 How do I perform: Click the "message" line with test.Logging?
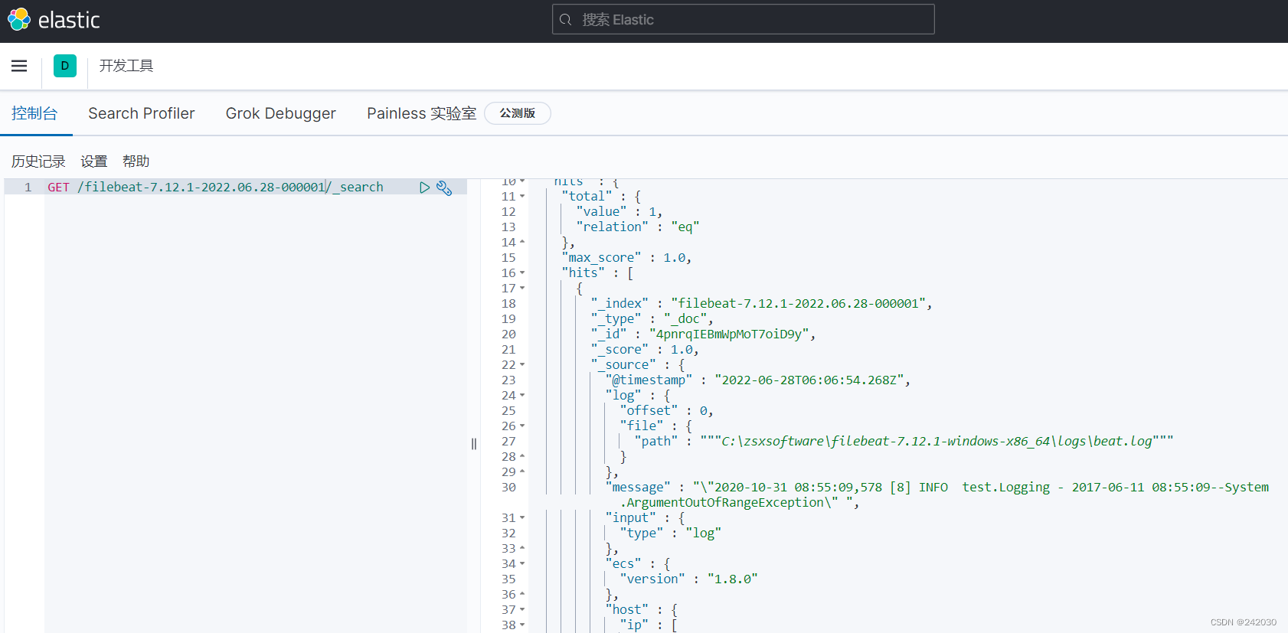tap(937, 488)
